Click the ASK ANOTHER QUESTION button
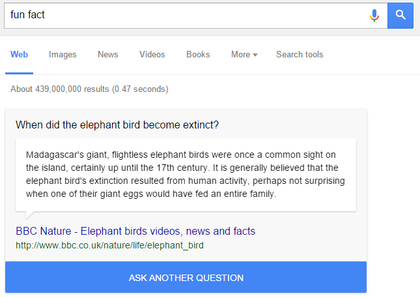 [186, 277]
